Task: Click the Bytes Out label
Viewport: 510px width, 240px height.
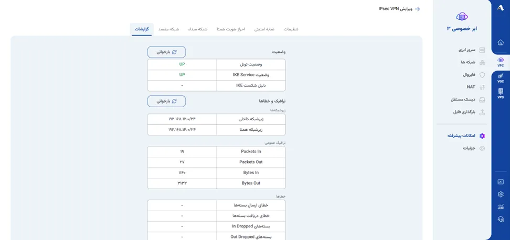Action: click(x=251, y=183)
